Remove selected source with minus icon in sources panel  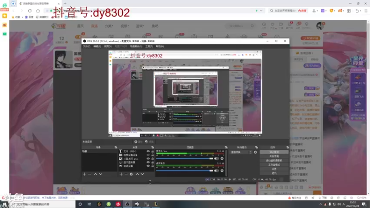click(126, 174)
